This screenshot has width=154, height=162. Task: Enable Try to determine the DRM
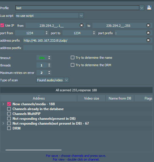[x=72, y=65]
